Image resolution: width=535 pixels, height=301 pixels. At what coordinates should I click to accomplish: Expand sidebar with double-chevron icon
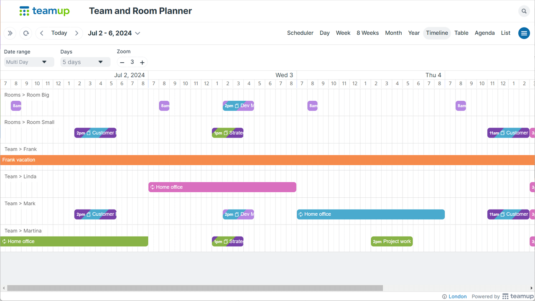point(10,33)
